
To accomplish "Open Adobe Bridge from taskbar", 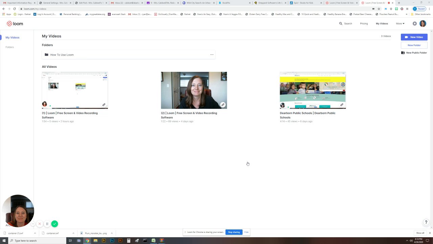I will [x=104, y=241].
